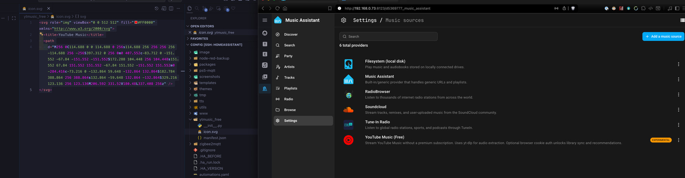685x178 pixels.
Task: Open Browse in Music Assistant menu
Action: (303, 110)
